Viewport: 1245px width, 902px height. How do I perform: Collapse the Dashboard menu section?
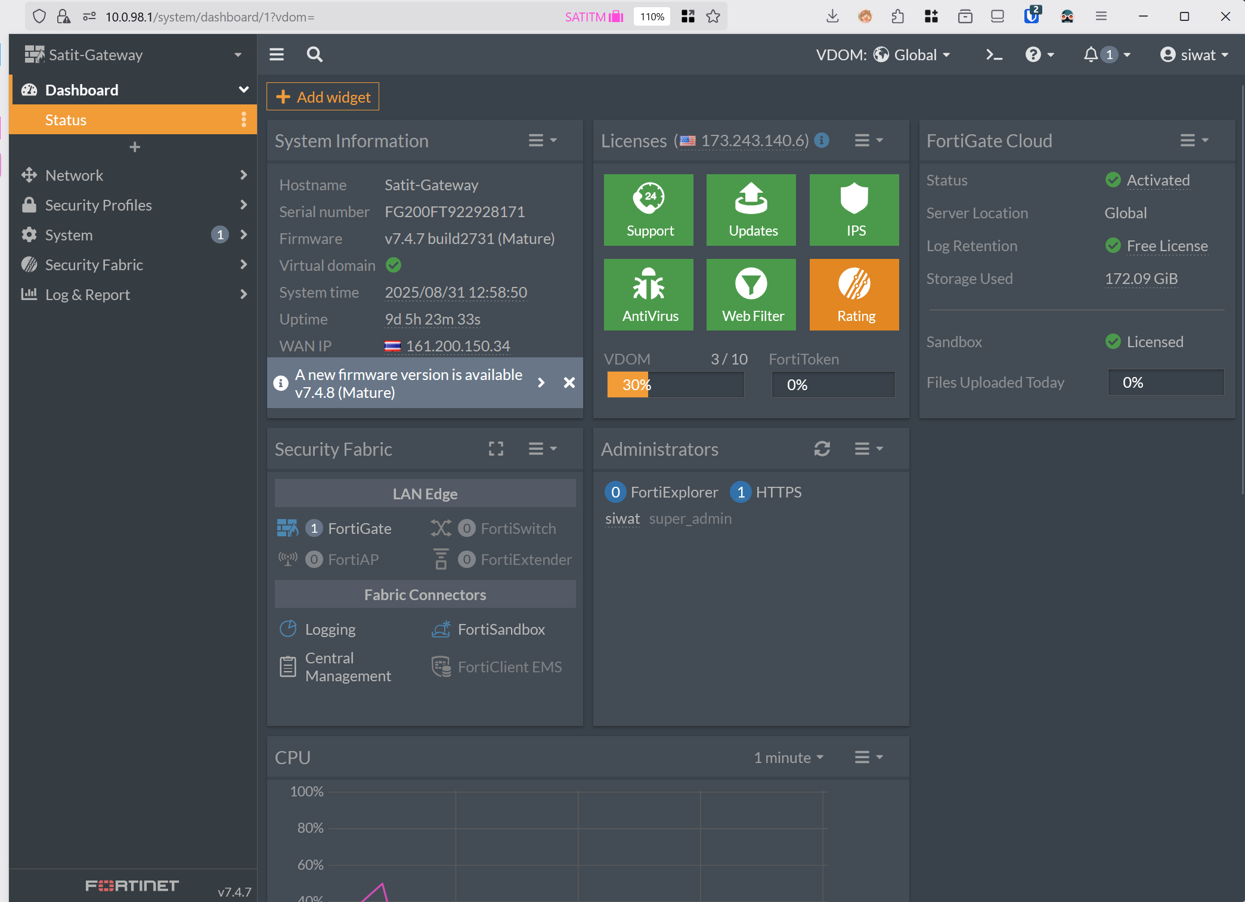(x=243, y=90)
